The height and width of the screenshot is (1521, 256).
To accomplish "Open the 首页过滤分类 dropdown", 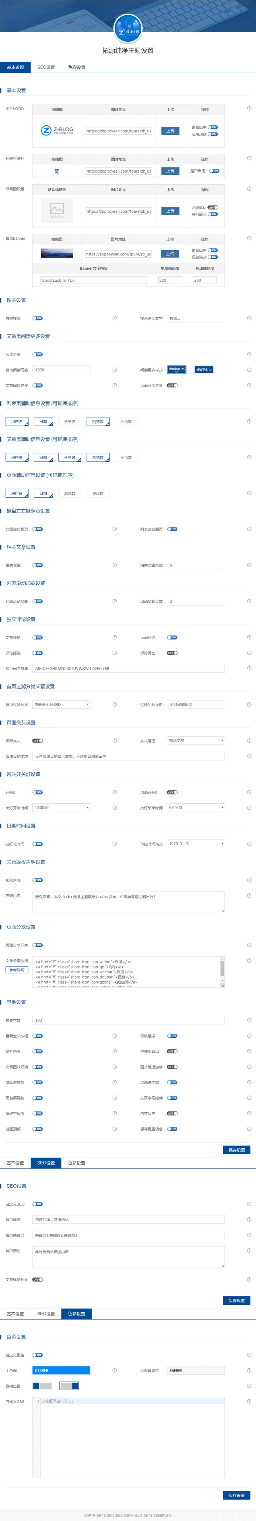I will coord(61,704).
